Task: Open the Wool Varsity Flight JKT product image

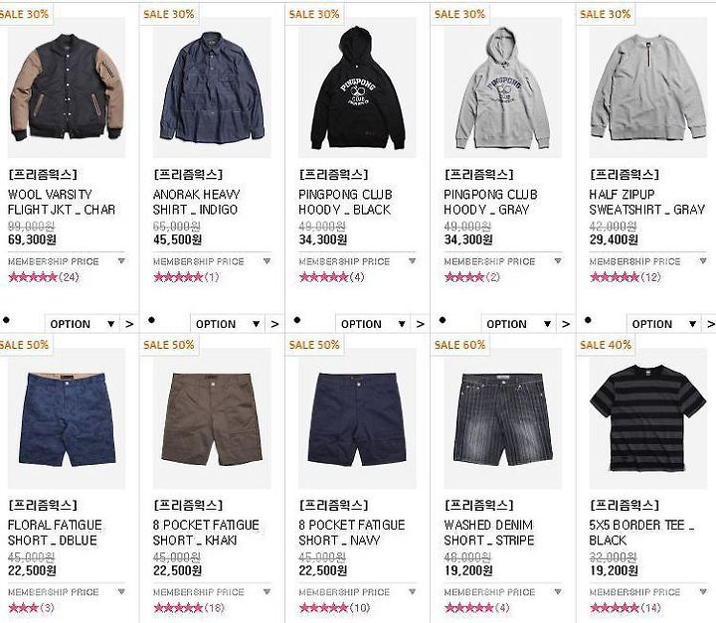Action: point(67,87)
